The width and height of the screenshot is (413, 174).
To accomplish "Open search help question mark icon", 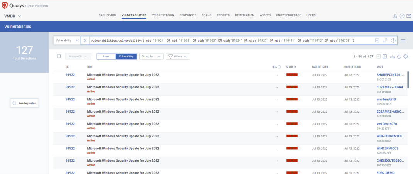I will click(393, 41).
